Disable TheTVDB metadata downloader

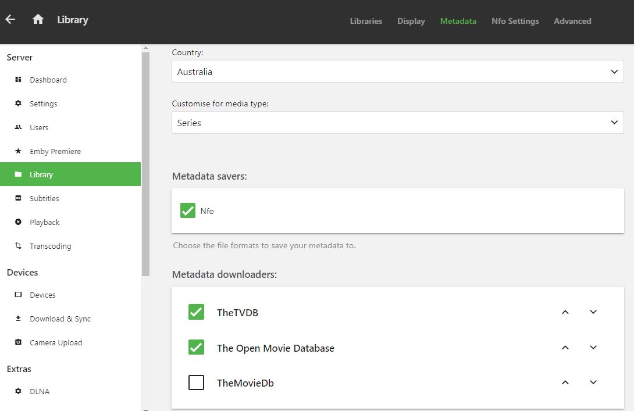197,312
